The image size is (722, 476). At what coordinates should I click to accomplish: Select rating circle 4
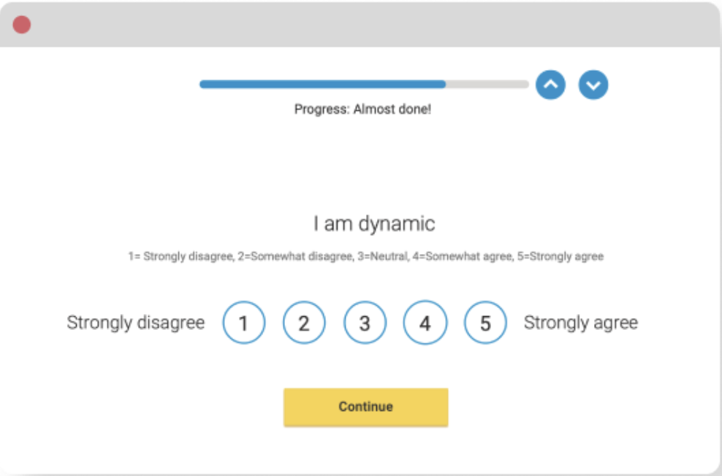pos(425,322)
